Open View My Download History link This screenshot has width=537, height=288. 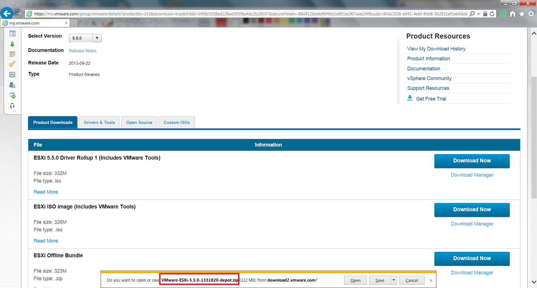coord(436,49)
